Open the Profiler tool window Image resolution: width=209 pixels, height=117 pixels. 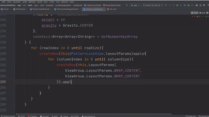75,116
